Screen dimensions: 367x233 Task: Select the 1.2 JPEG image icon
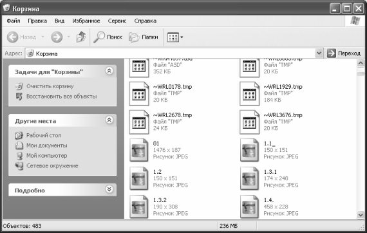[x=139, y=178]
